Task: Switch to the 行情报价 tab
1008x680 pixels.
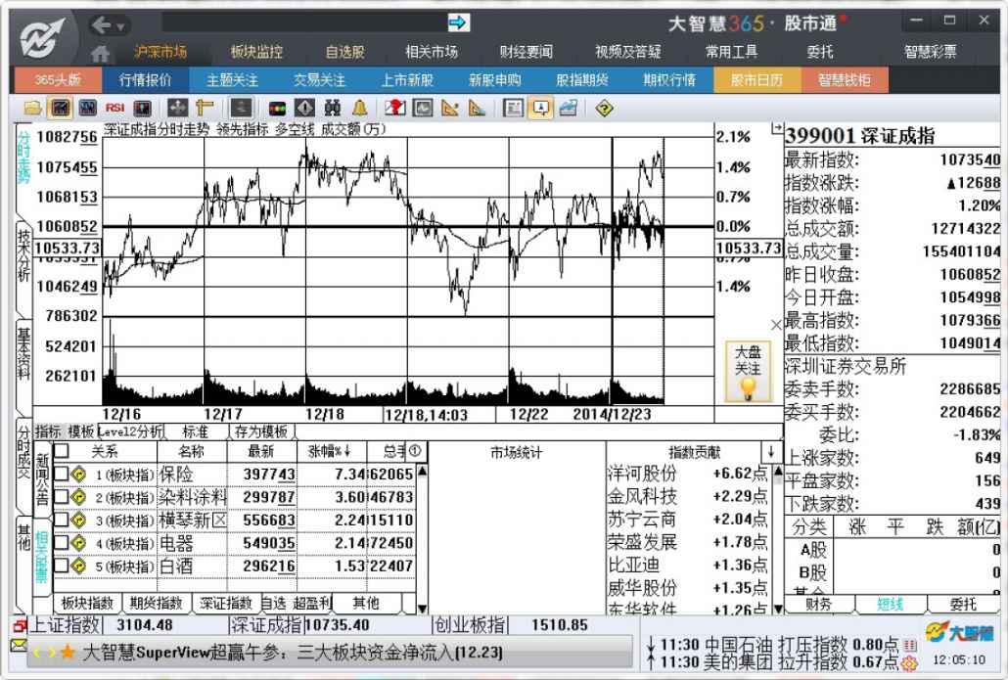Action: pyautogui.click(x=146, y=80)
